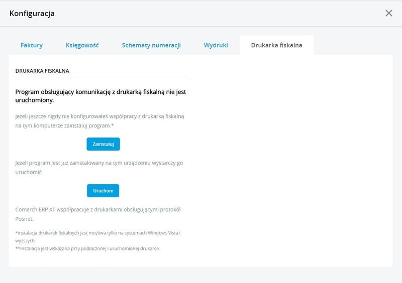Click the DRUKARKA FISKALNA section heading
402x283 pixels.
(42, 71)
